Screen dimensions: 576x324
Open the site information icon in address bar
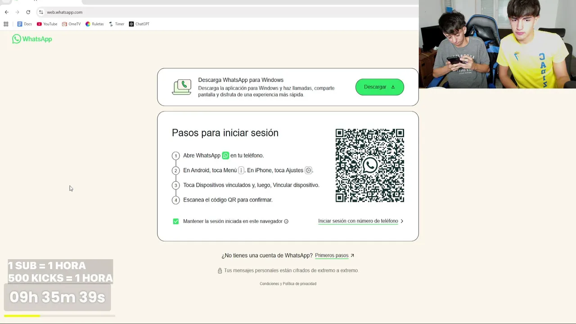tap(41, 12)
